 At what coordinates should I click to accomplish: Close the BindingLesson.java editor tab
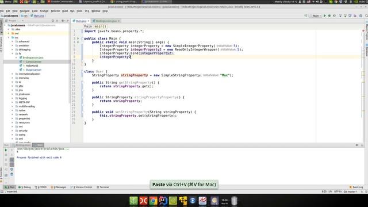pyautogui.click(x=119, y=21)
